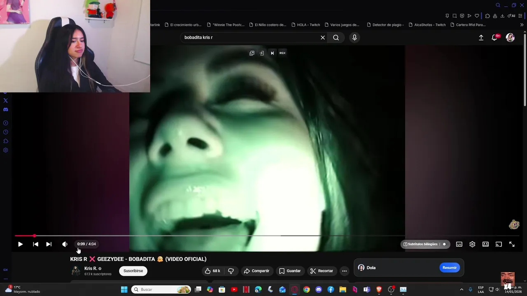527x296 pixels.
Task: Save video with Guardar button
Action: tap(290, 271)
